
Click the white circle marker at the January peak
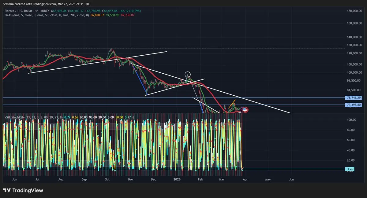187,75
